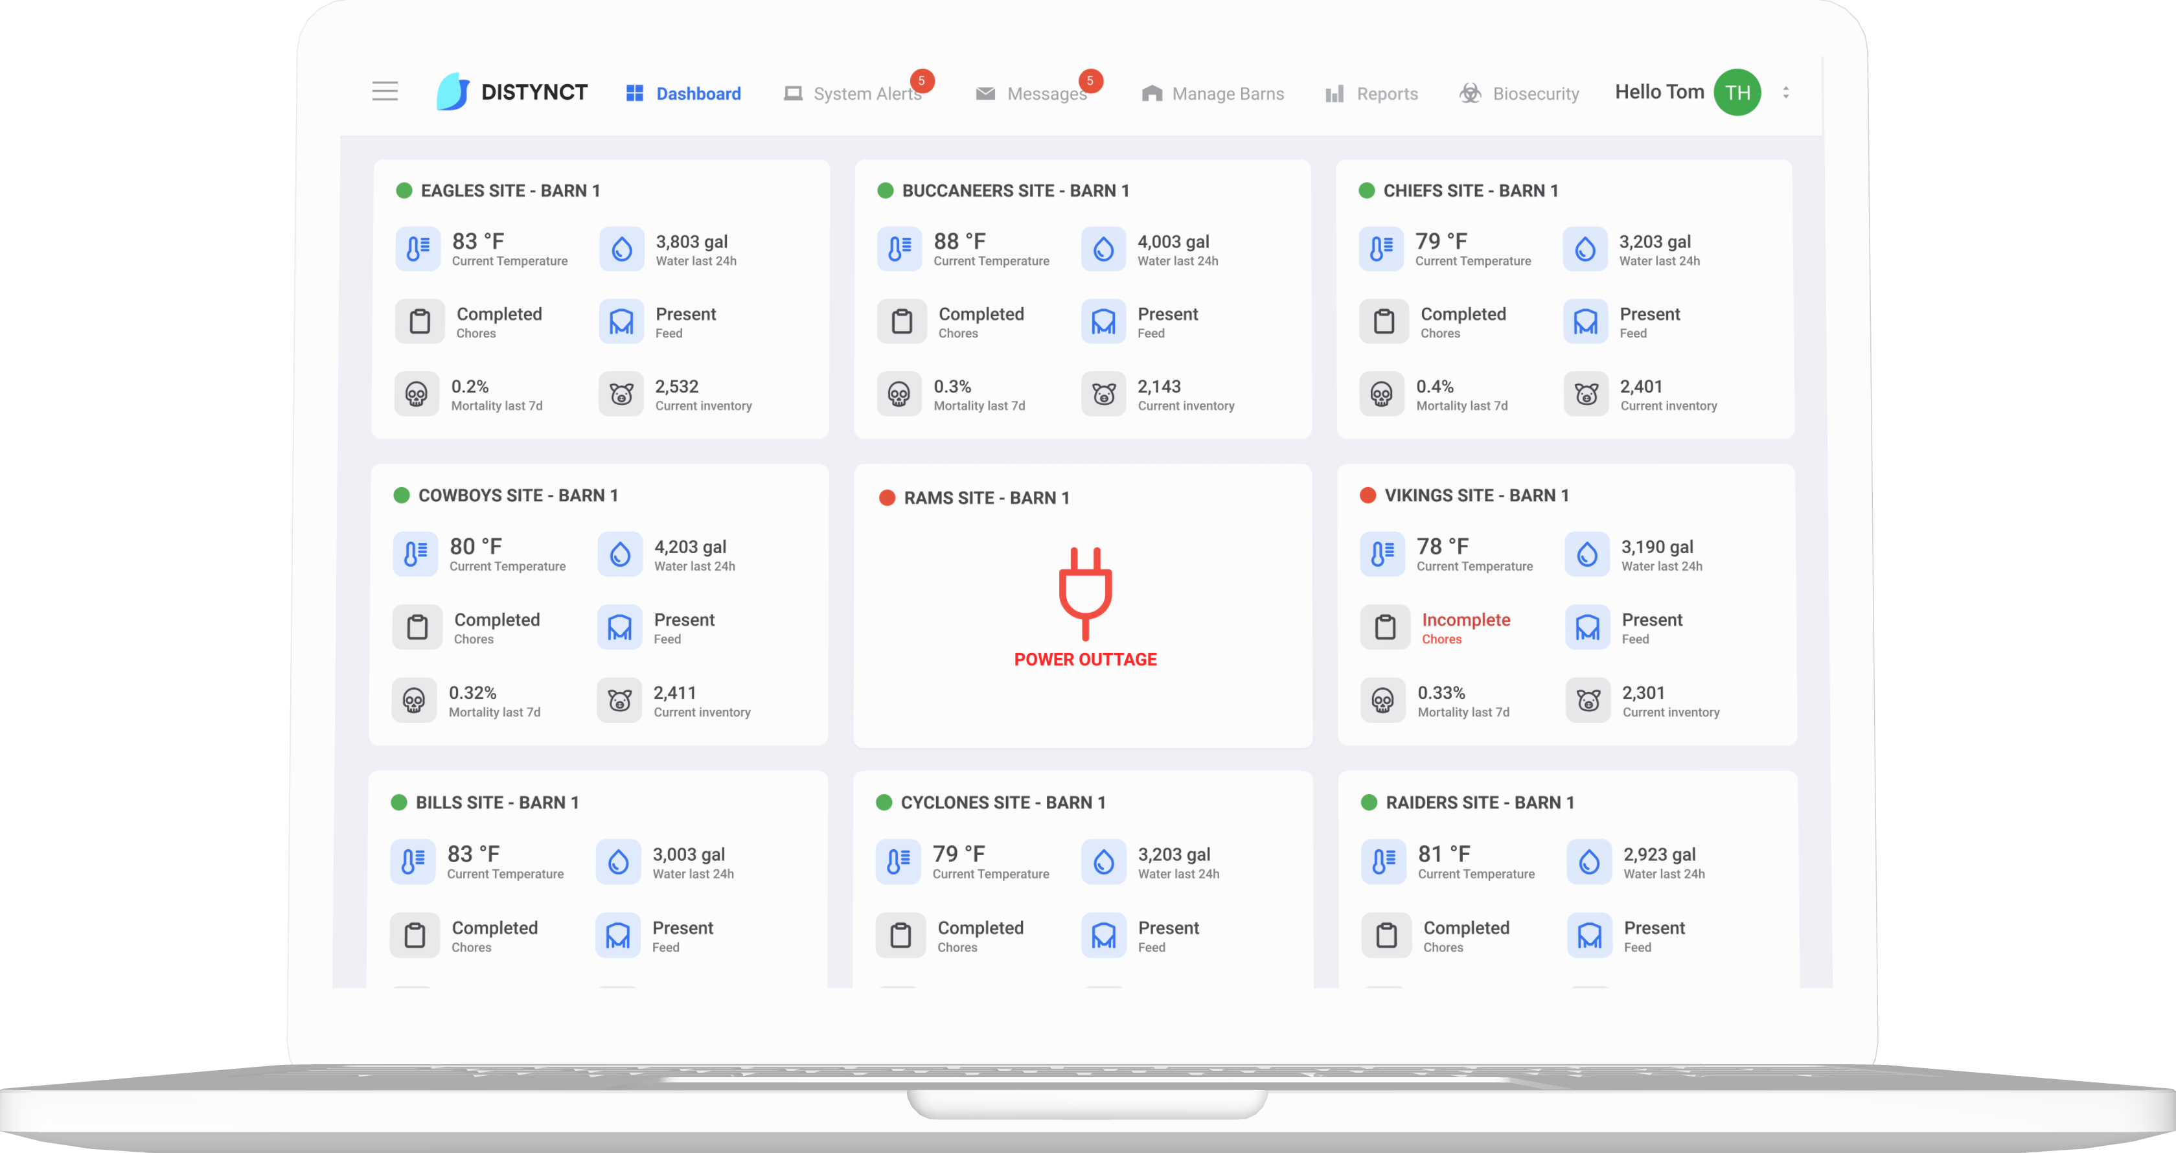Click the TH user avatar

click(1737, 92)
